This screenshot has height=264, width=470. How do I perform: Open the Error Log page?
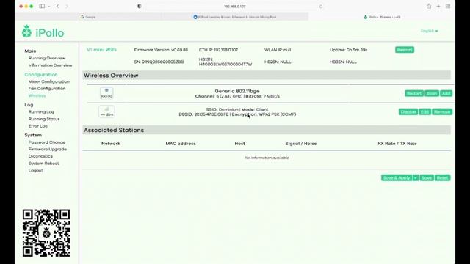coord(37,126)
